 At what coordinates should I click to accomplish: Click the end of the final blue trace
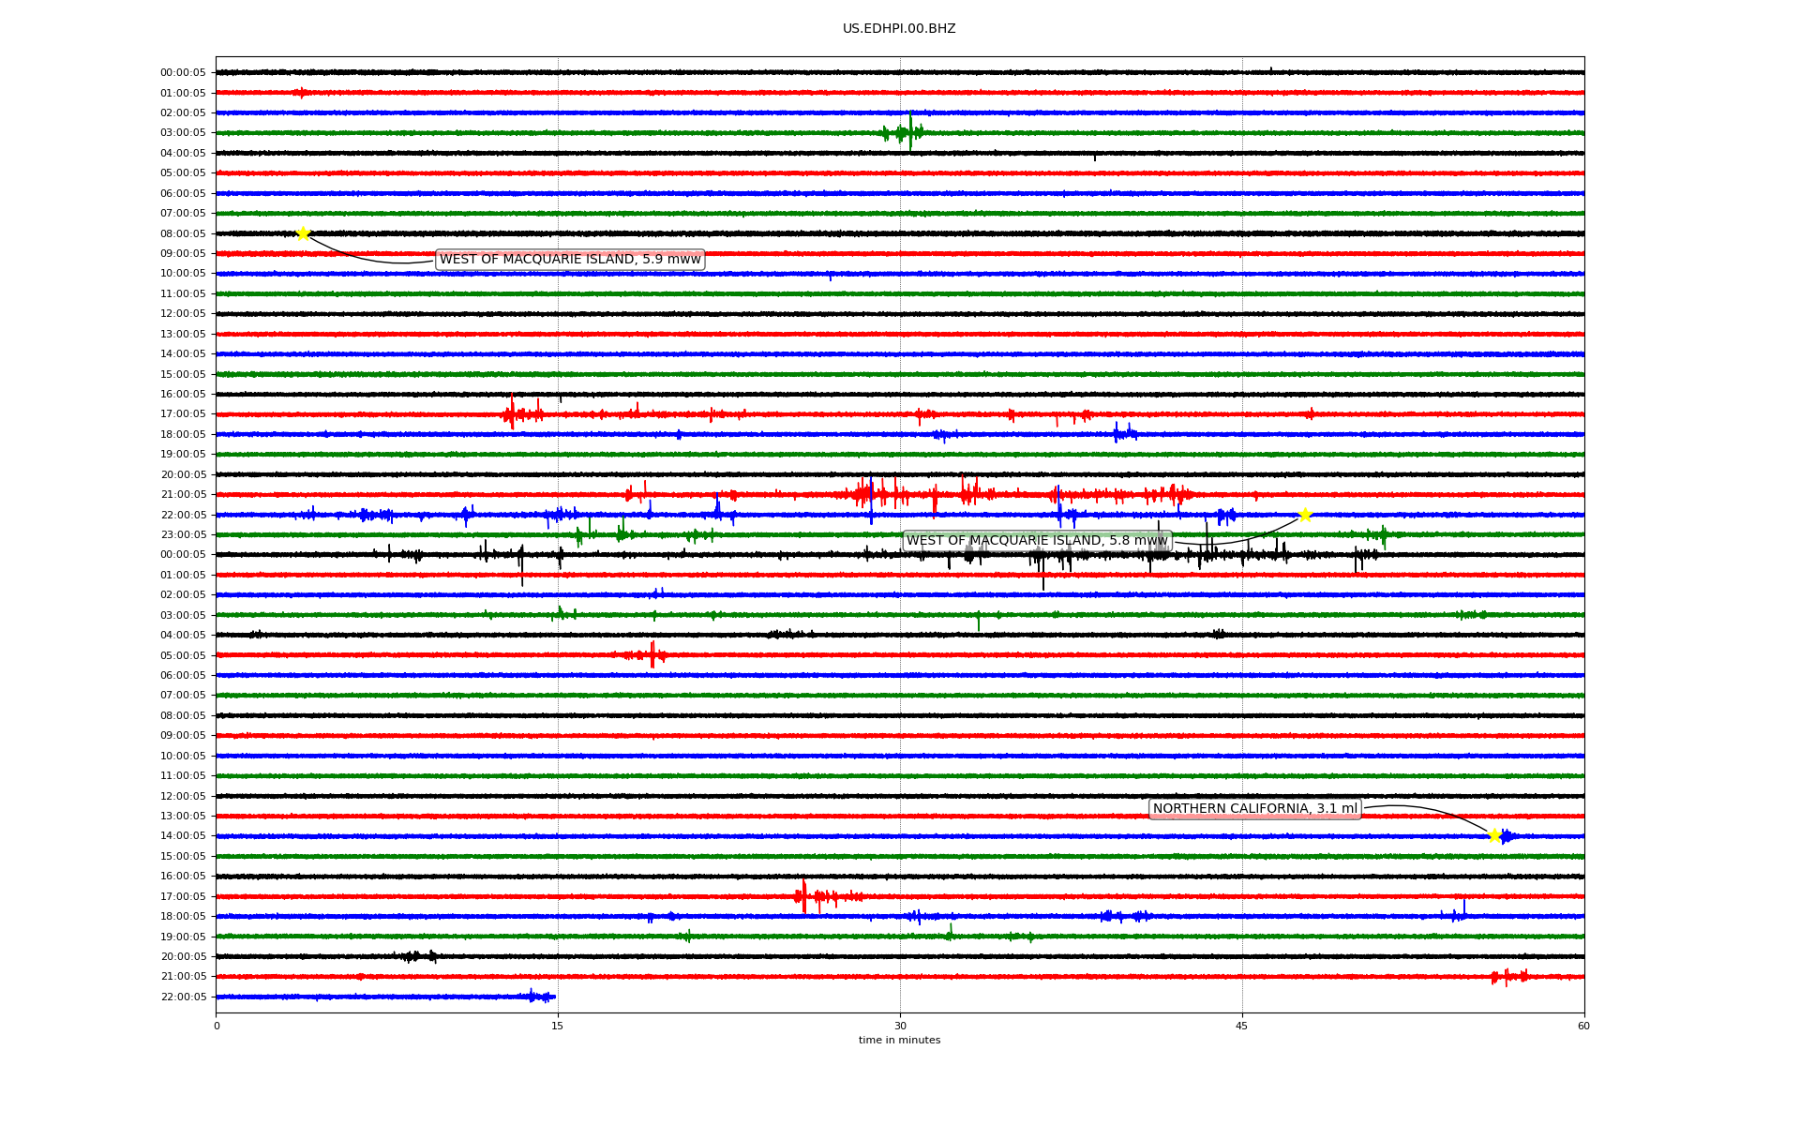[x=554, y=997]
